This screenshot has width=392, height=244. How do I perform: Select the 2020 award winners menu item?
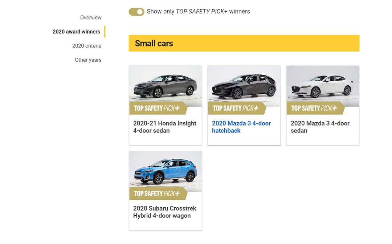76,32
